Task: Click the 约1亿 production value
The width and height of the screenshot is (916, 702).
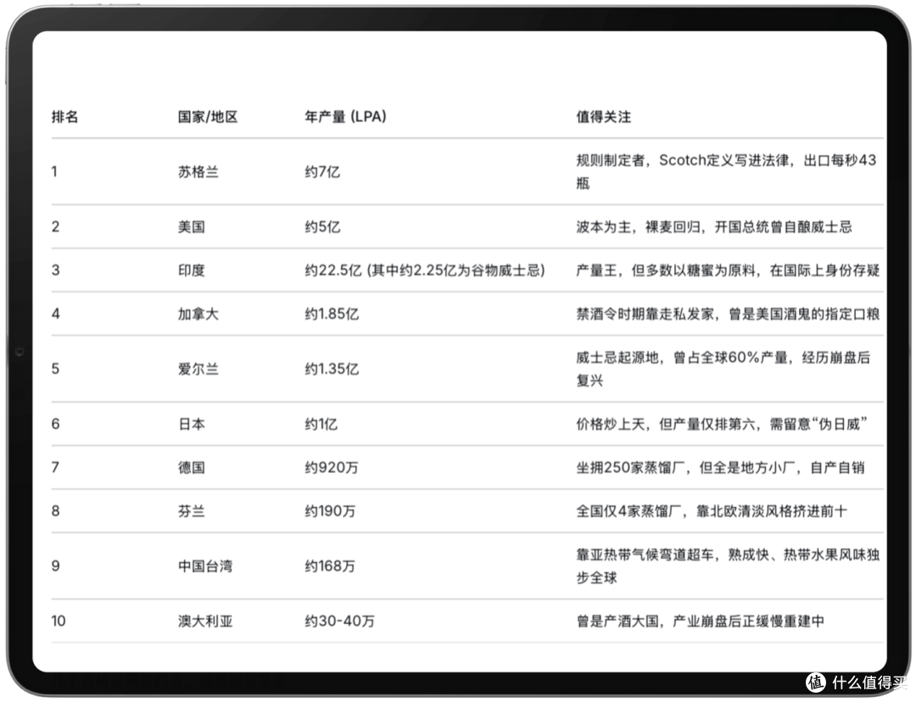Action: (x=321, y=424)
